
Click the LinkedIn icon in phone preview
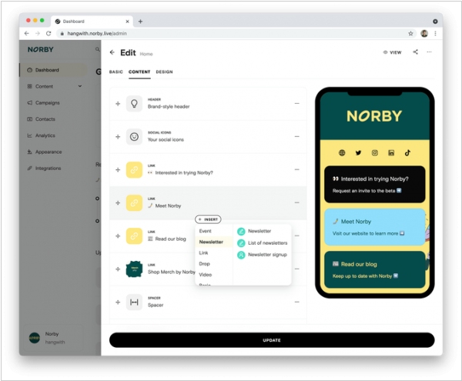pos(391,153)
